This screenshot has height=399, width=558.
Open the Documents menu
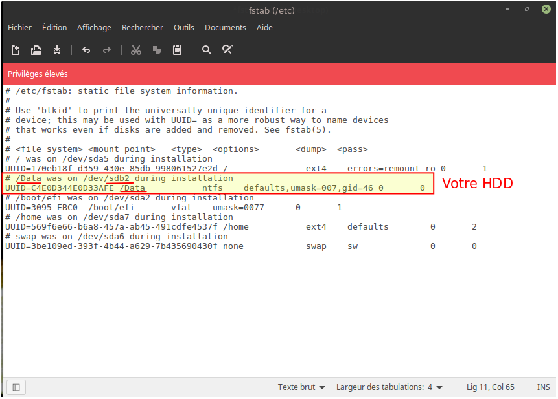226,28
